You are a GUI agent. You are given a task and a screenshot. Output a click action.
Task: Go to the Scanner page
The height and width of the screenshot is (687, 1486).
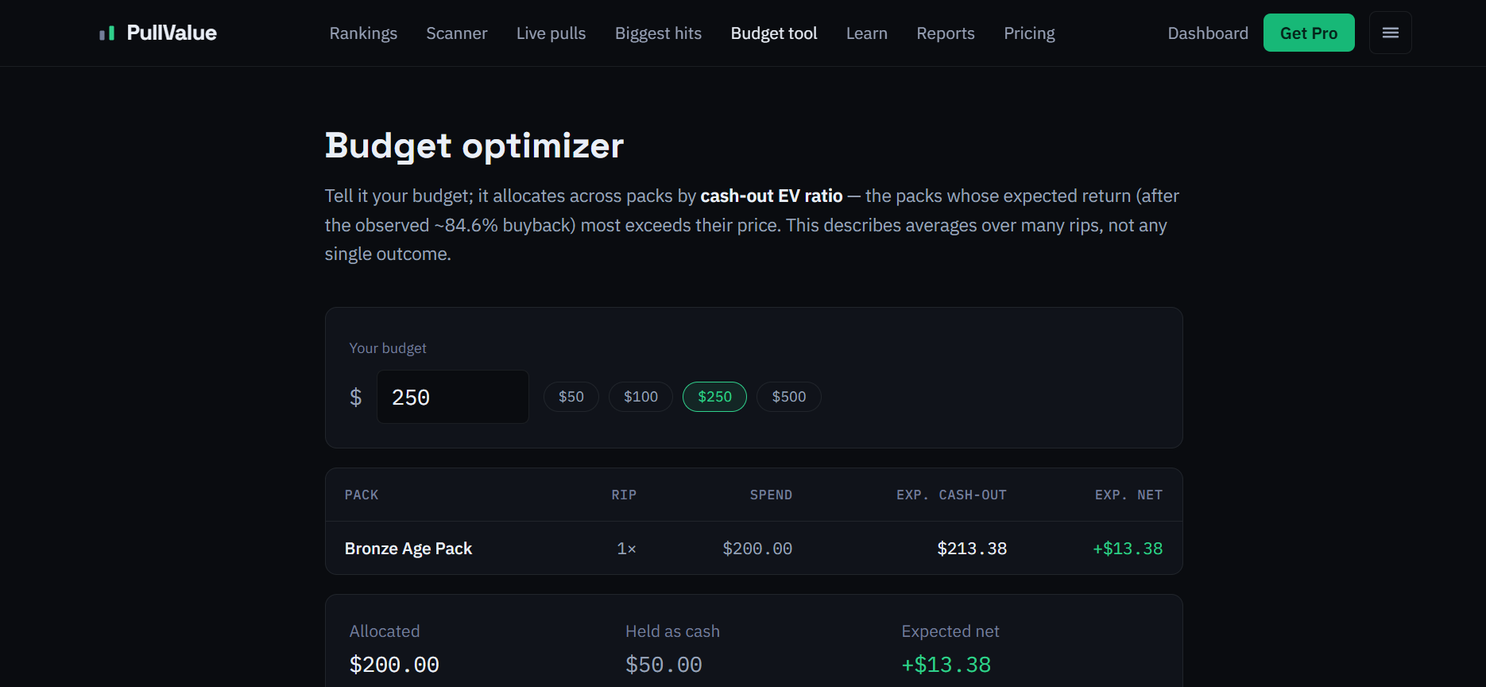(457, 33)
